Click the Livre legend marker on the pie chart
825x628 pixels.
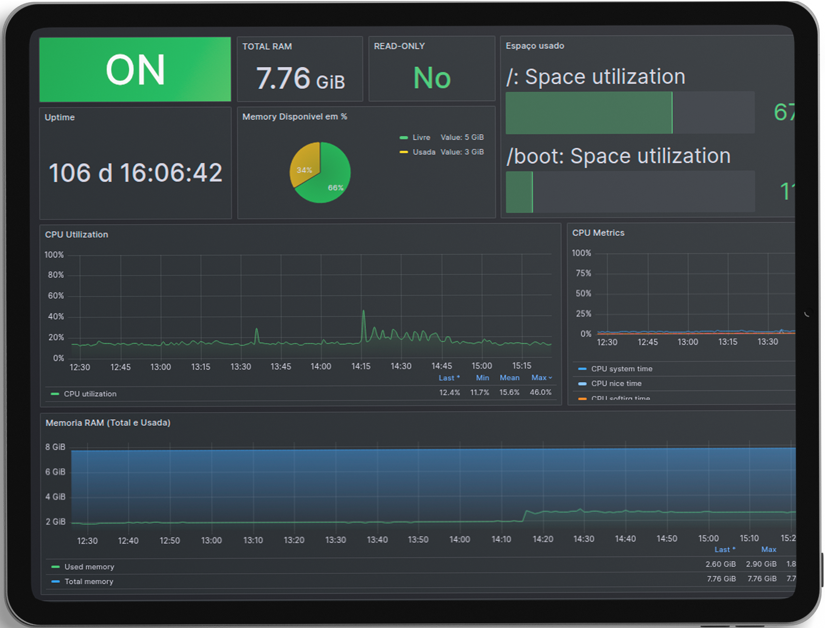pos(403,137)
